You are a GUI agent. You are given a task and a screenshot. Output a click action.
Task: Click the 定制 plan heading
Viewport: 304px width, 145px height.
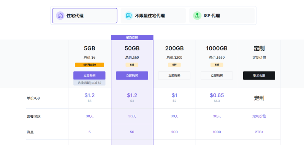[259, 48]
